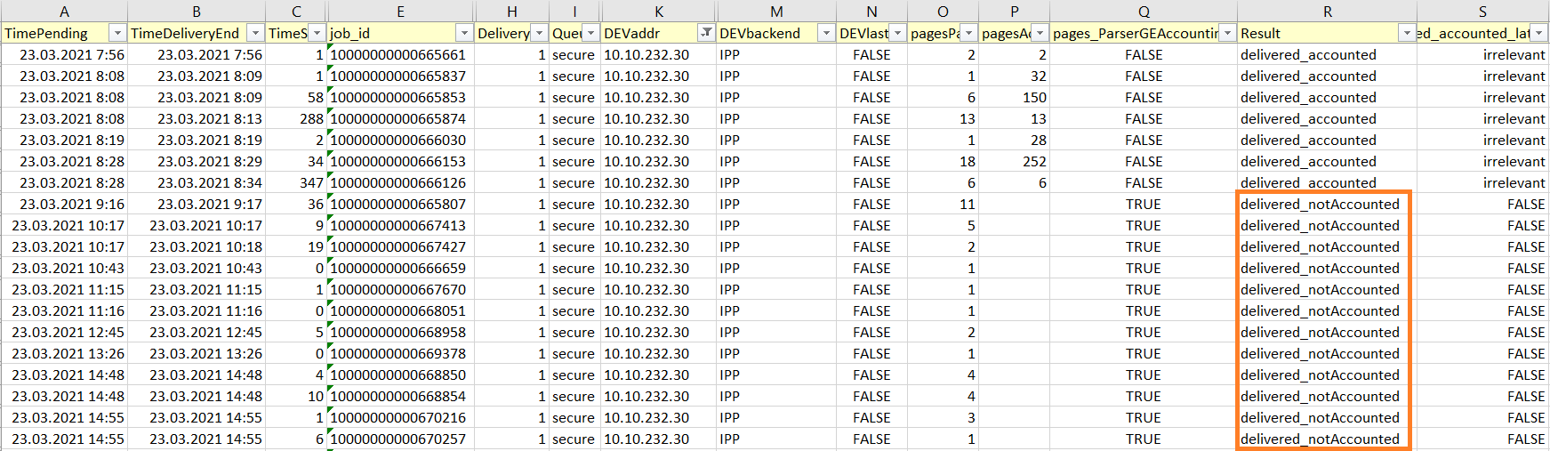The height and width of the screenshot is (451, 1550).
Task: Select column E header
Action: (400, 12)
